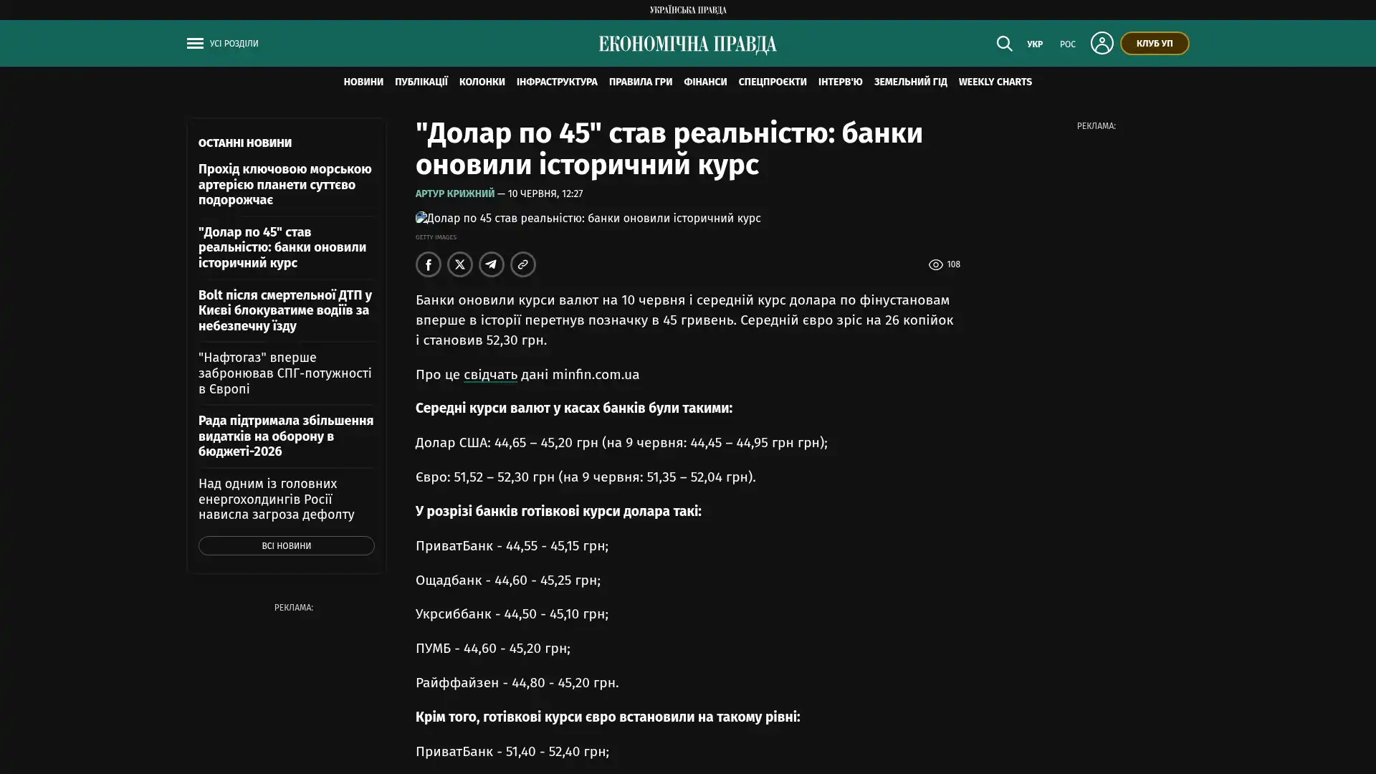The image size is (1376, 774).
Task: Click the Економічна правда logo
Action: click(687, 44)
